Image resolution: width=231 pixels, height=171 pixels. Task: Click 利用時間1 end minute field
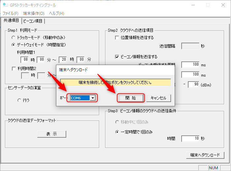(80, 59)
